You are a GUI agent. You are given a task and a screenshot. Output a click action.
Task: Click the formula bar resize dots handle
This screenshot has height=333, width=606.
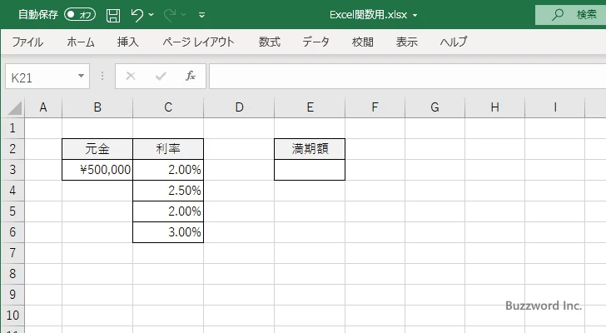pos(102,76)
